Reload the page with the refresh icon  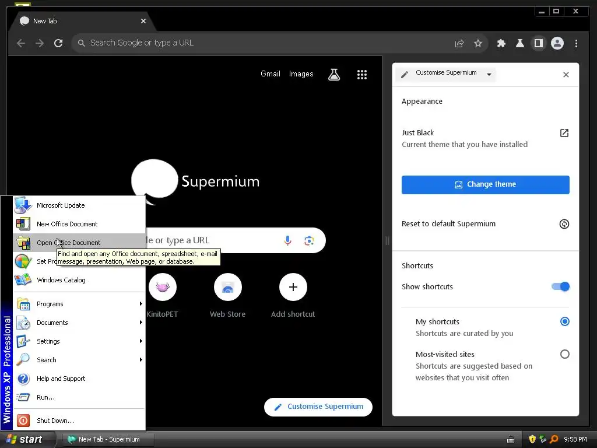coord(58,43)
